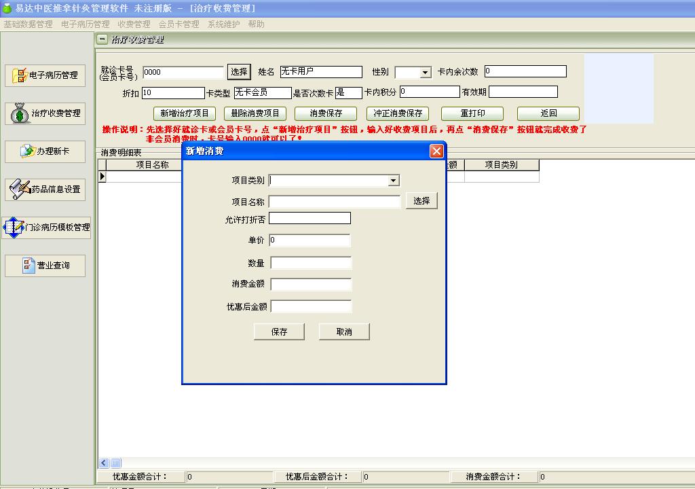The image size is (695, 489).
Task: Open 治疗收费管理 money bag sidebar button
Action: pyautogui.click(x=45, y=113)
